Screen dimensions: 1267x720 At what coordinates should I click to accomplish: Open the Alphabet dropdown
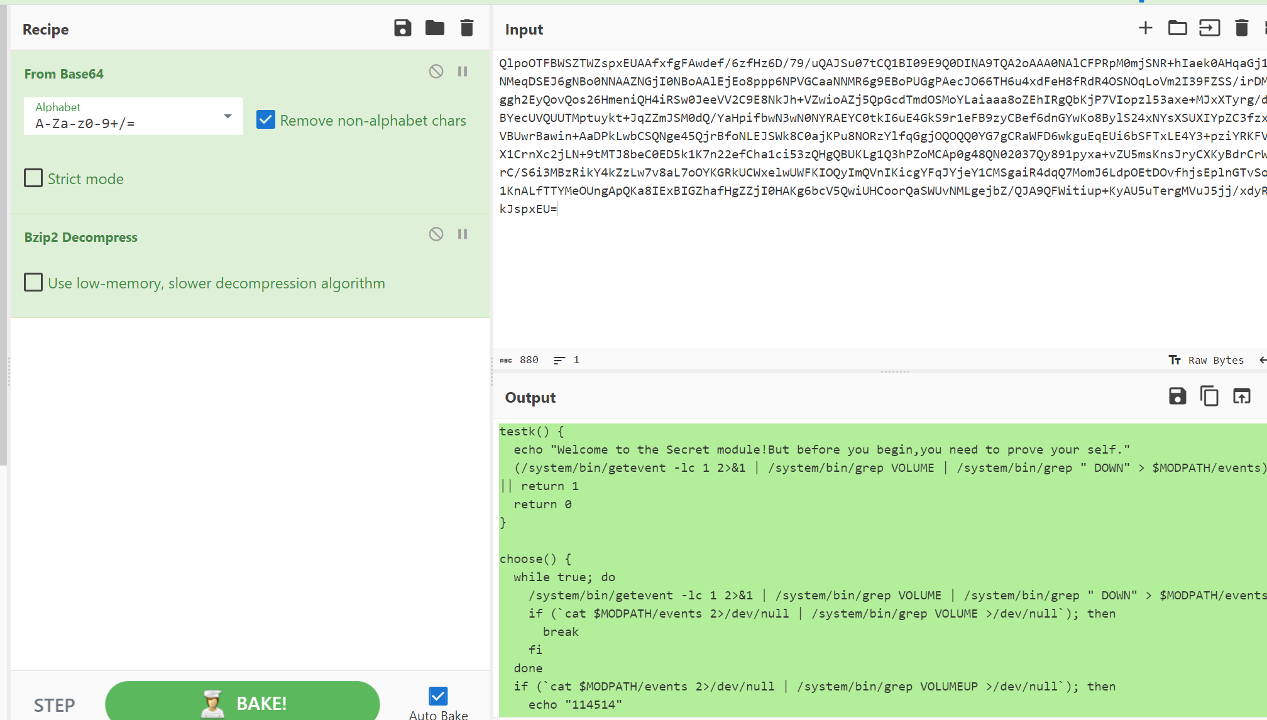tap(227, 116)
